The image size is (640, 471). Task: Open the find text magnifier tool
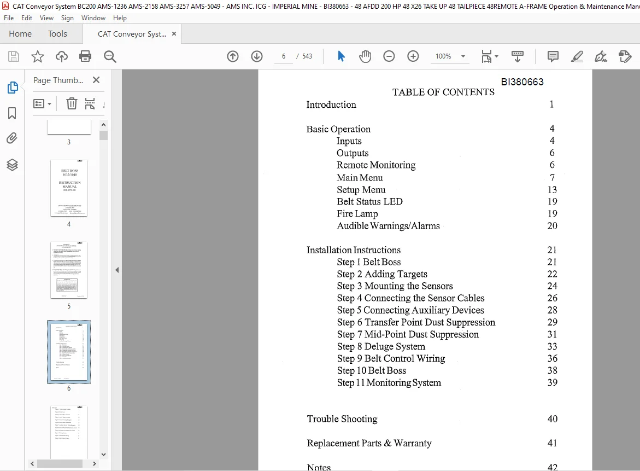point(110,56)
